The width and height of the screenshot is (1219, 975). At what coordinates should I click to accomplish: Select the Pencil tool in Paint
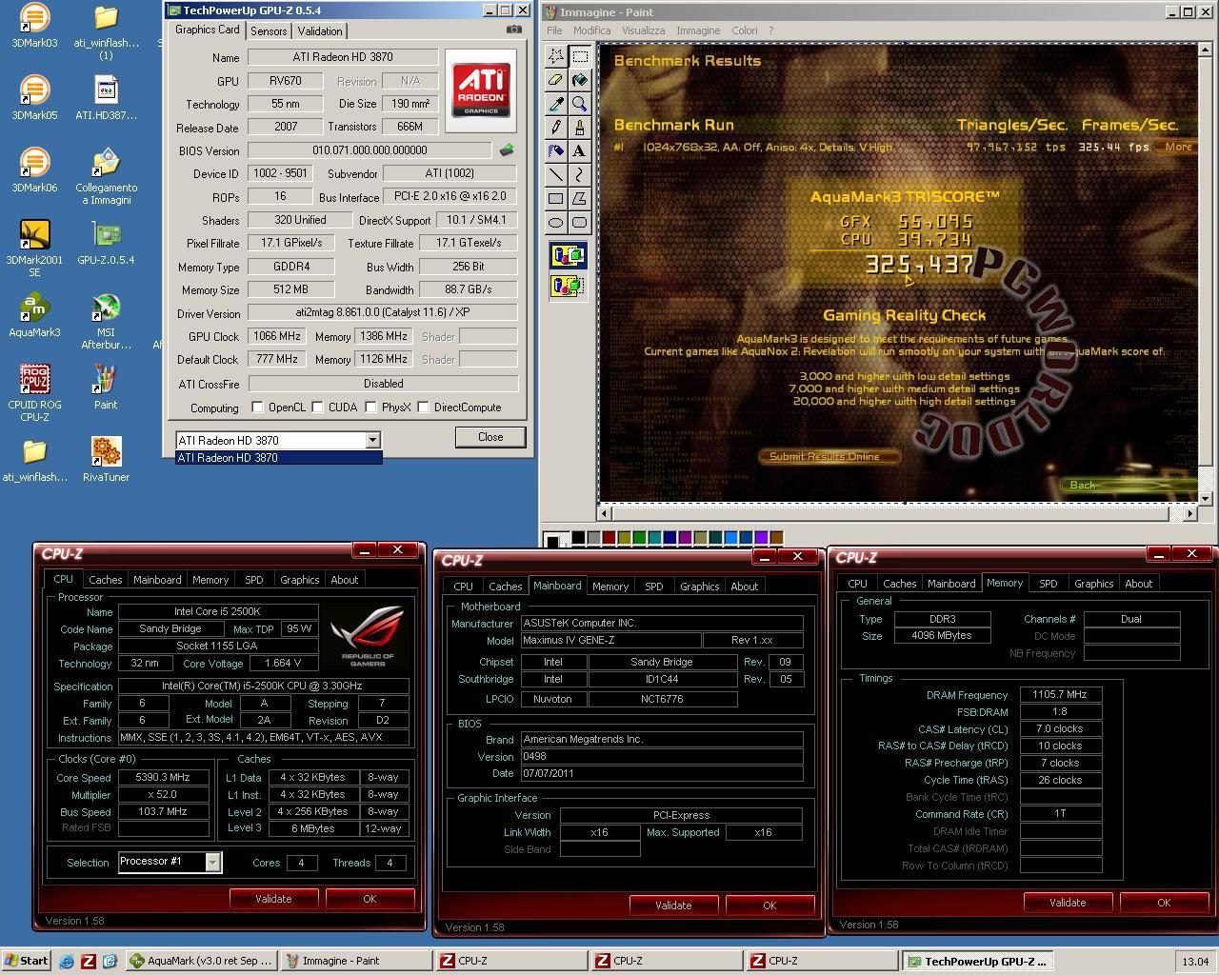pos(556,128)
